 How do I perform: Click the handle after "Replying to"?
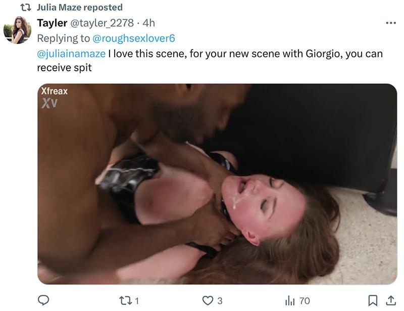[135, 37]
